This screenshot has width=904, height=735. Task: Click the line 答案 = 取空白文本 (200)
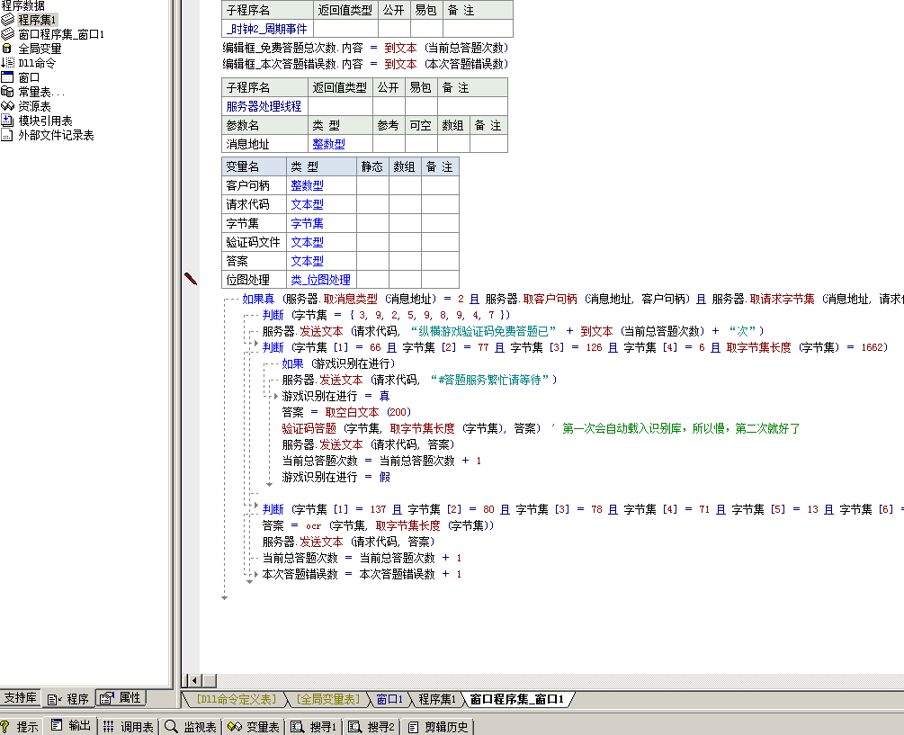click(x=346, y=412)
